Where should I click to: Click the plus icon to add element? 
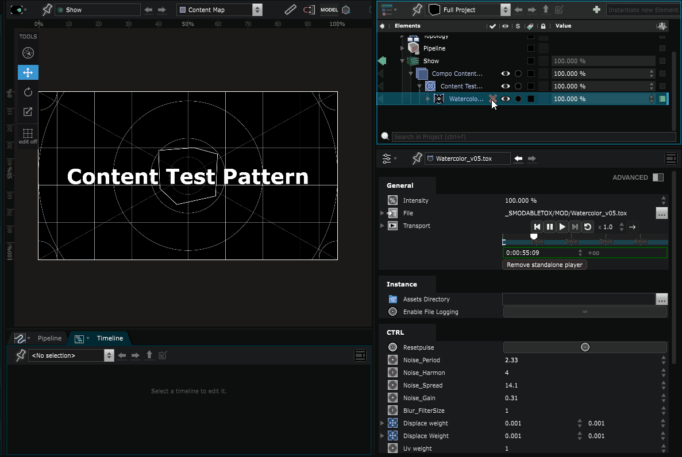[597, 10]
